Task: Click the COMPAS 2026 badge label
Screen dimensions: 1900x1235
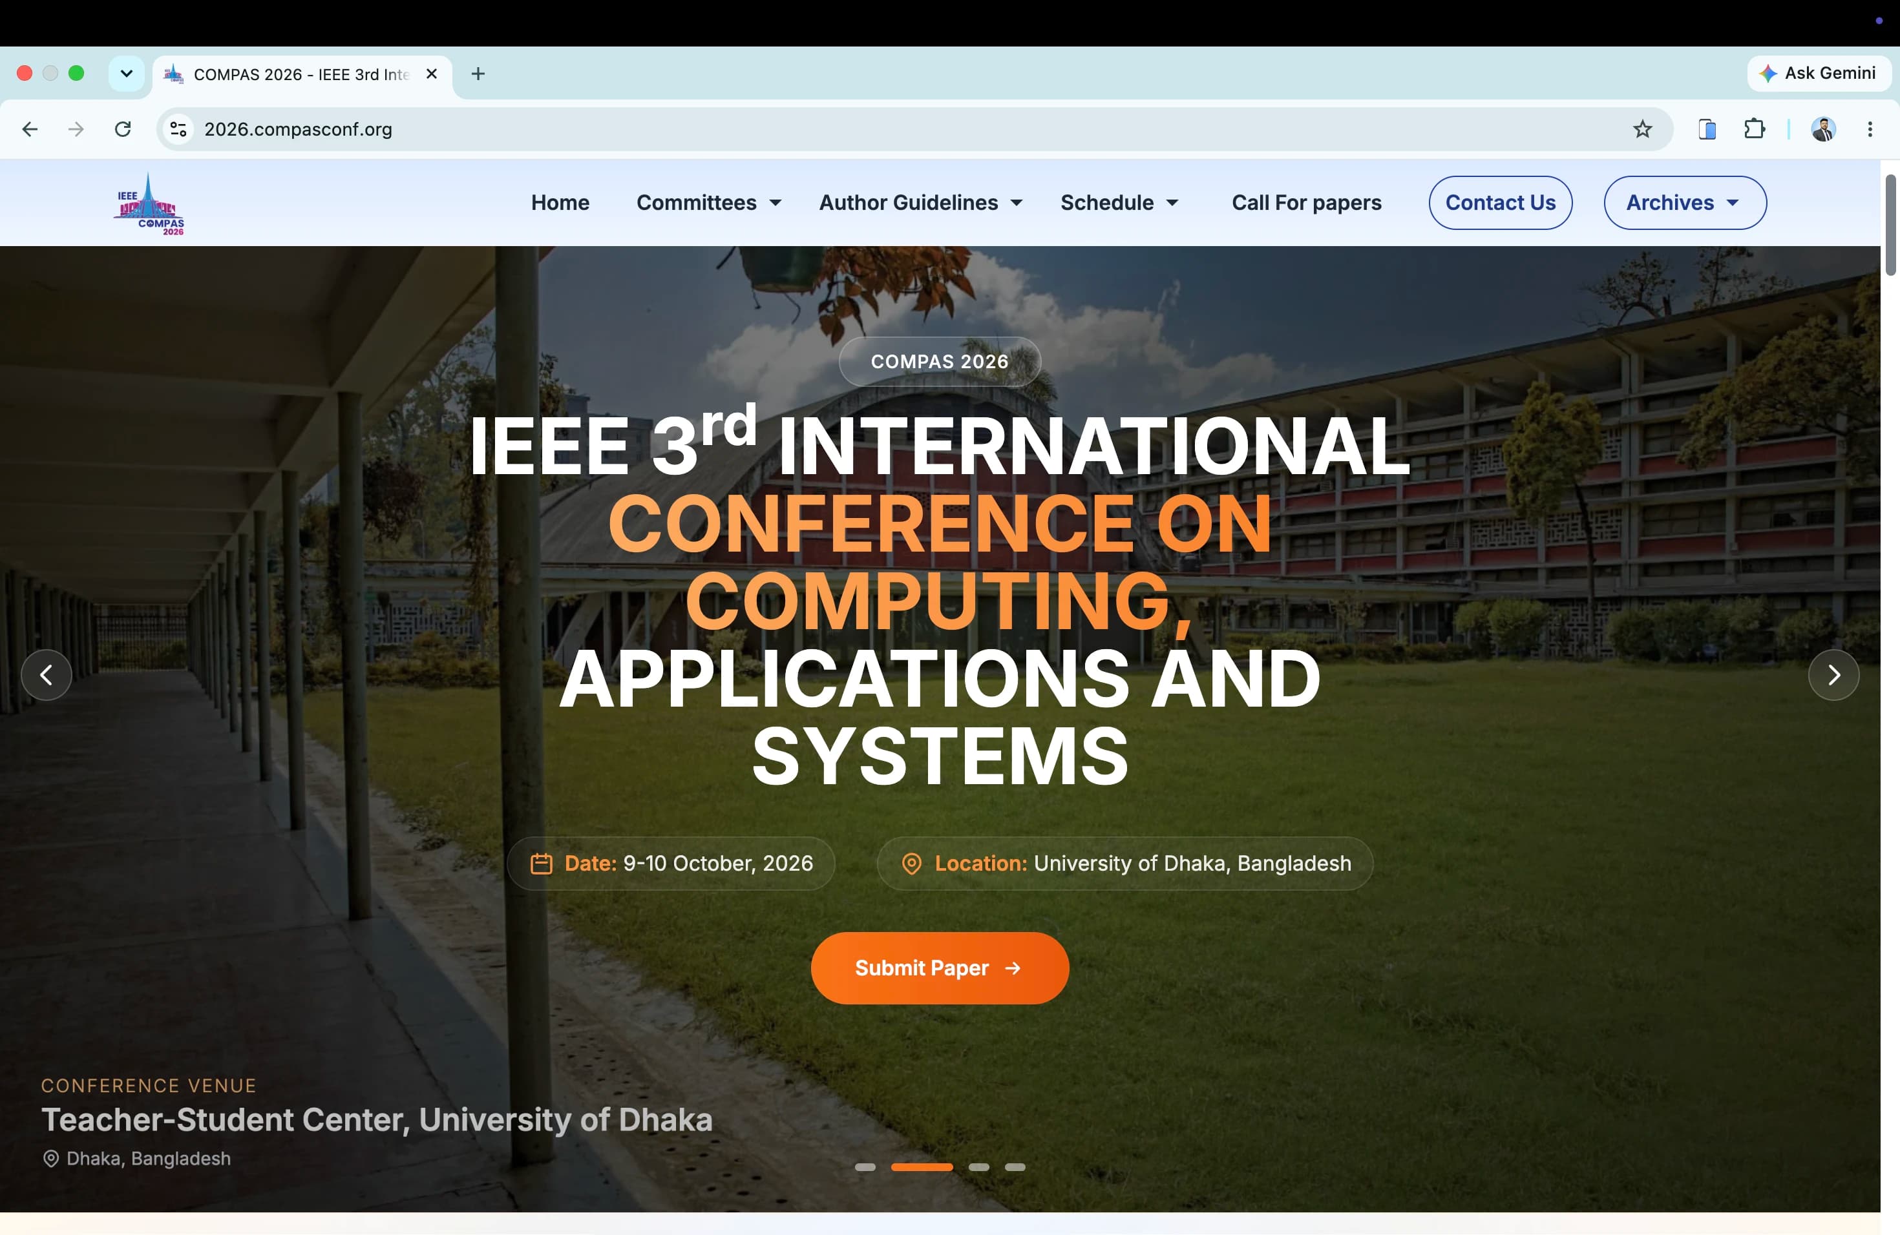Action: pyautogui.click(x=940, y=362)
